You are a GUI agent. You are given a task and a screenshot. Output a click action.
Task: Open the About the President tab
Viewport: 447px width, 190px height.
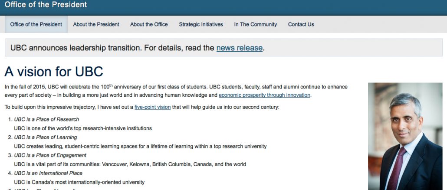96,24
